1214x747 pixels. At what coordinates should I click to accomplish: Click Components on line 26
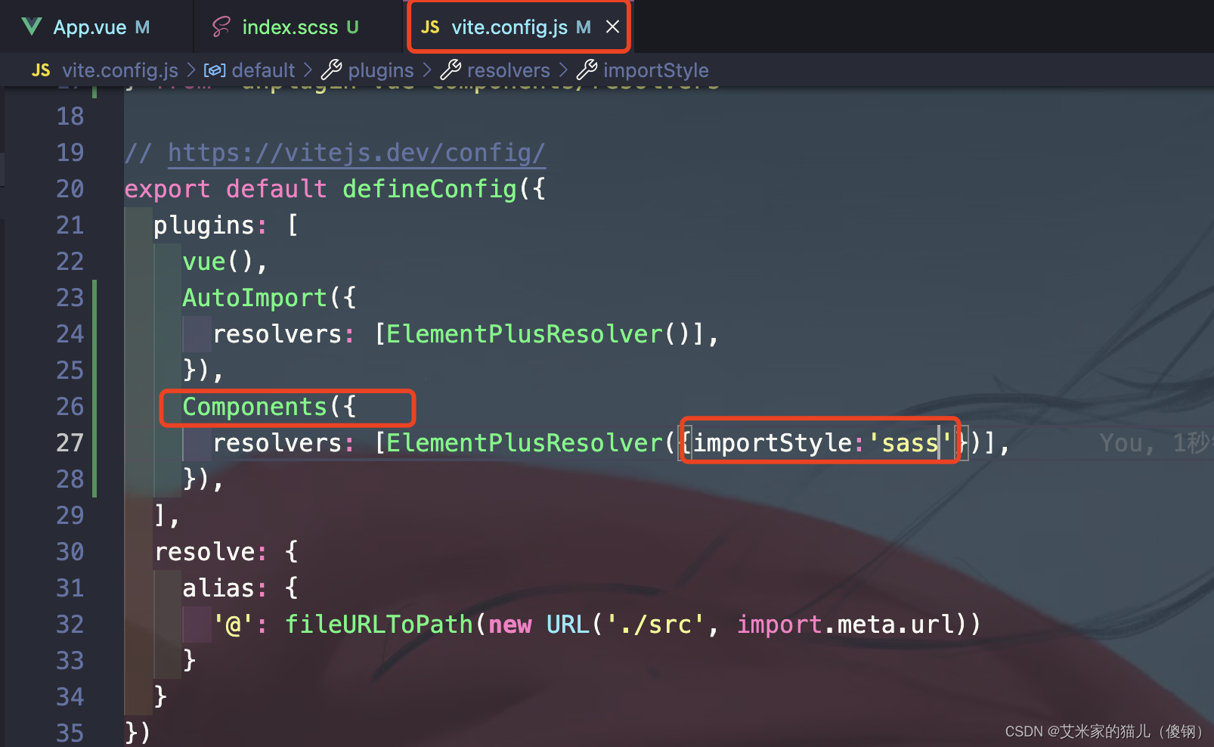tap(255, 407)
